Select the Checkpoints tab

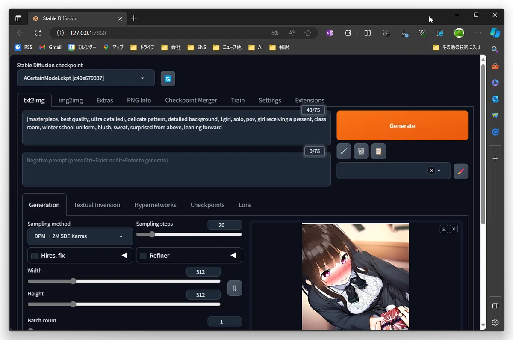click(x=207, y=205)
